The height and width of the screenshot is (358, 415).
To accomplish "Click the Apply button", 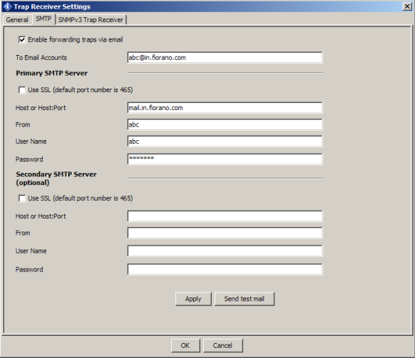I will click(193, 299).
